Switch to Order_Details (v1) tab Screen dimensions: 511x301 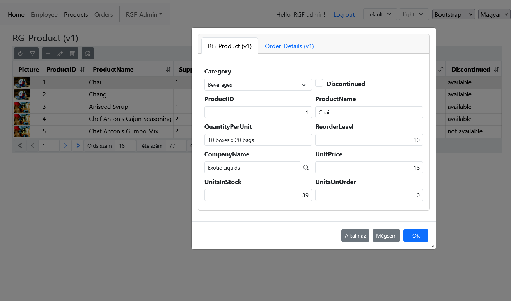289,46
